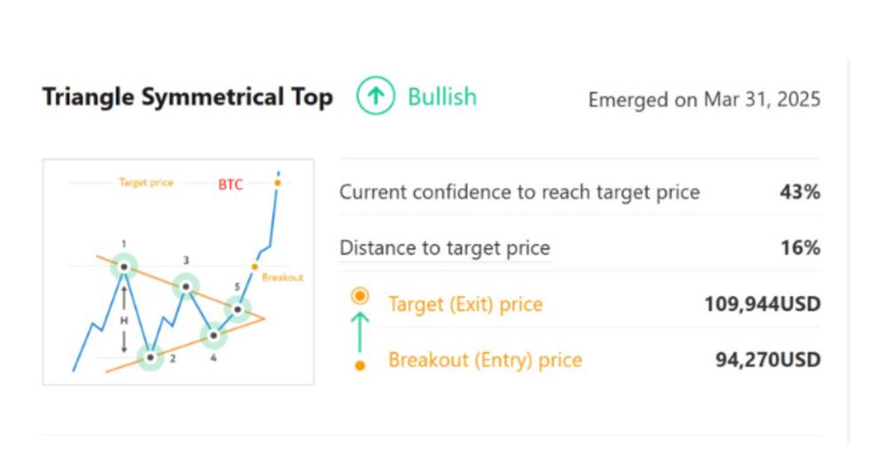Click the Bullish label text

442,97
